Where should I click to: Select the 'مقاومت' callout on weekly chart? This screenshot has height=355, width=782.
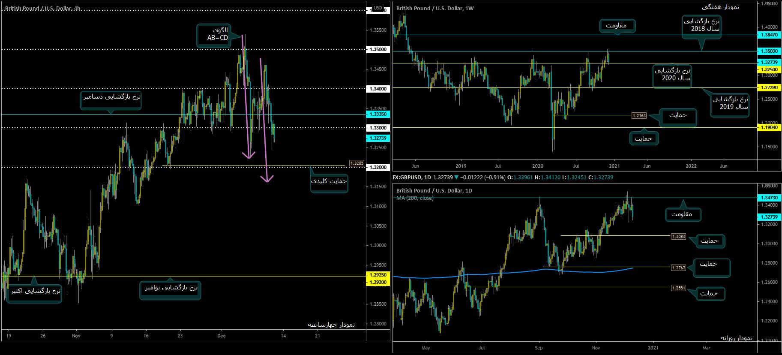pos(617,26)
